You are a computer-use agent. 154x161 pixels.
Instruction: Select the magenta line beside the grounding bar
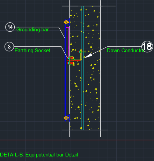pos(69,42)
